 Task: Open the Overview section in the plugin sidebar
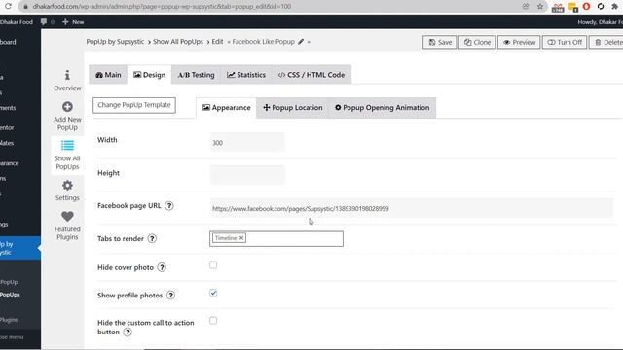[x=67, y=81]
